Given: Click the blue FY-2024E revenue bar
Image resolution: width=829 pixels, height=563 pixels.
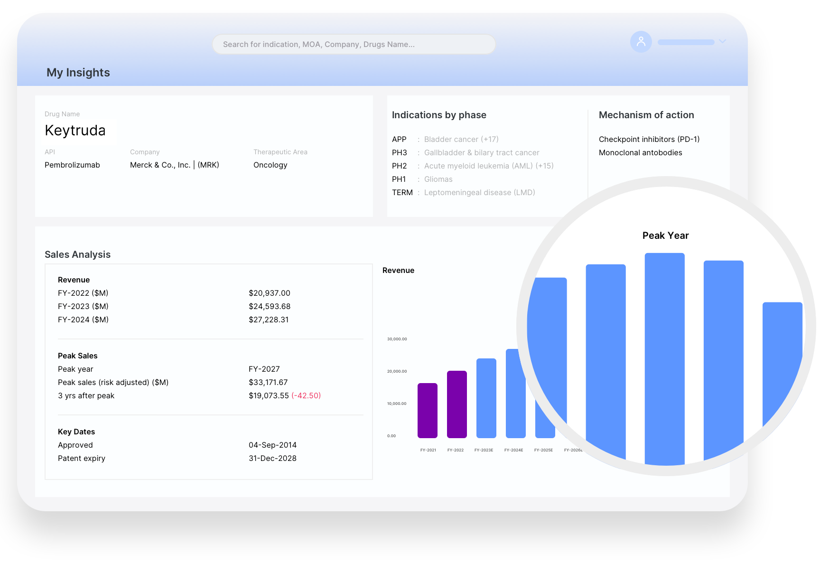Looking at the screenshot, I should pyautogui.click(x=515, y=394).
